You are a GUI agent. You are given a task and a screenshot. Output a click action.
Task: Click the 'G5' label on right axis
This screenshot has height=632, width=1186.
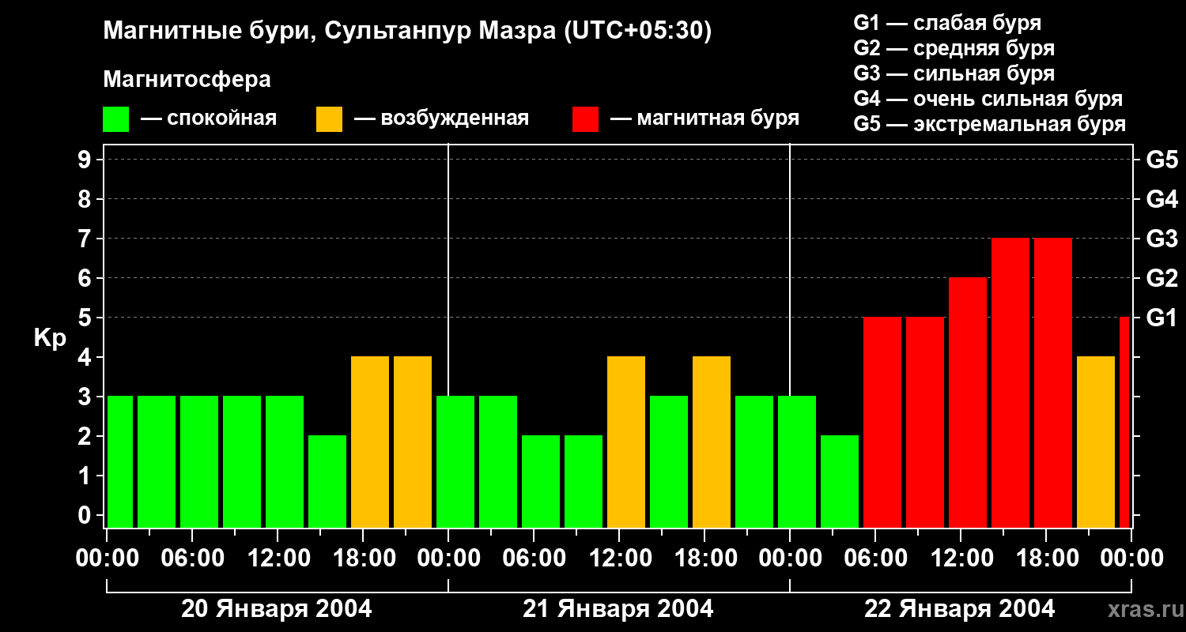[x=1161, y=160]
